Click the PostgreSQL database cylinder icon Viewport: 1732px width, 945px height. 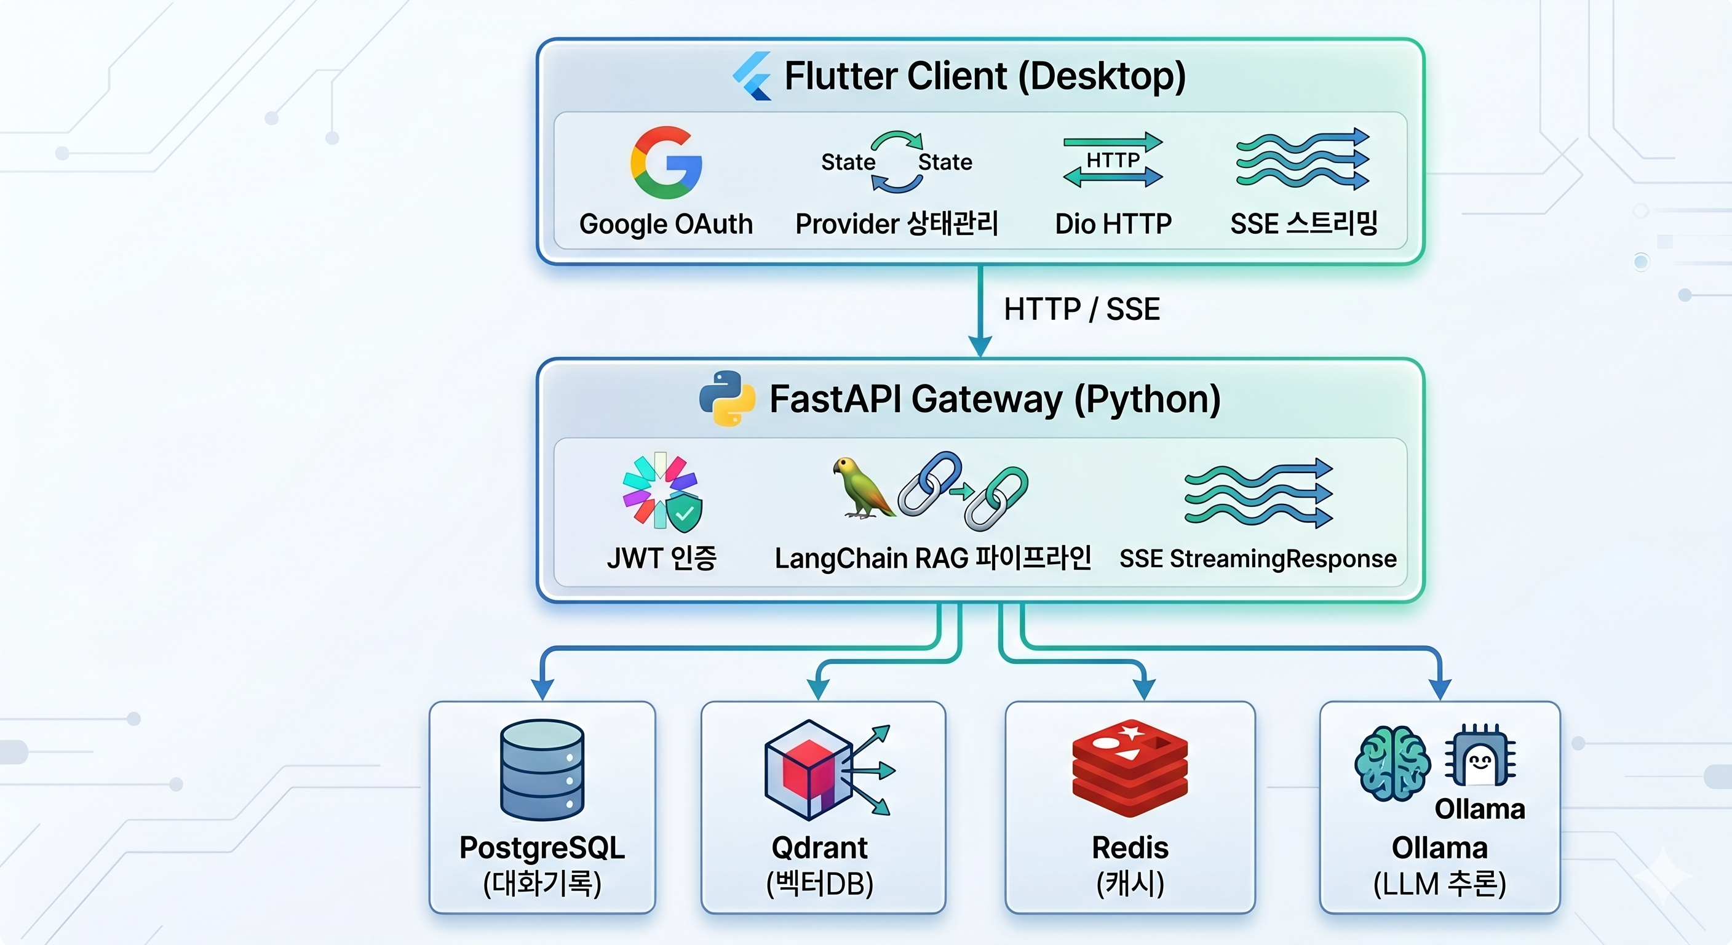click(x=542, y=770)
